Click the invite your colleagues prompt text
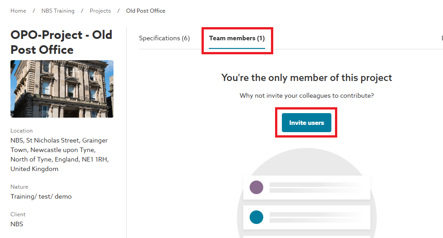The width and height of the screenshot is (443, 238). pos(306,96)
